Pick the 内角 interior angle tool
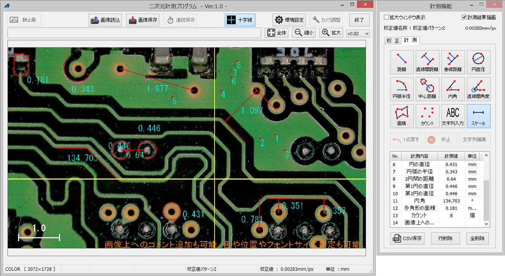This screenshot has width=505, height=276. (x=453, y=89)
